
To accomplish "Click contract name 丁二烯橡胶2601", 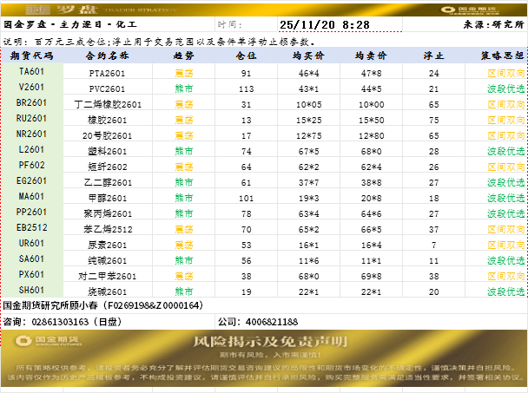I will point(108,105).
